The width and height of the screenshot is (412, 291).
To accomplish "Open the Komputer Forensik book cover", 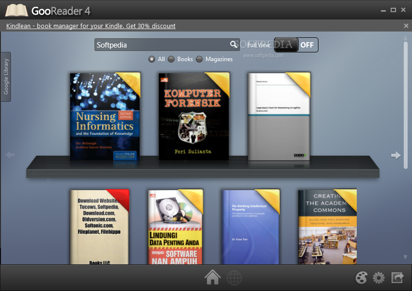I will pyautogui.click(x=194, y=116).
